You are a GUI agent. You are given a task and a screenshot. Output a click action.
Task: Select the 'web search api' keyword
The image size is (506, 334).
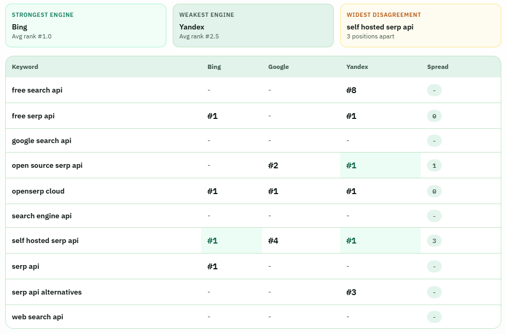click(37, 317)
